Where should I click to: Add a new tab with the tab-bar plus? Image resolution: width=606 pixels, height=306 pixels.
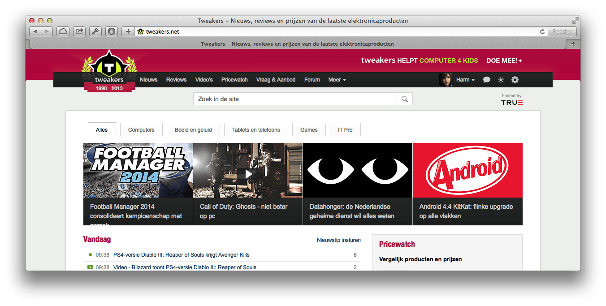[573, 44]
